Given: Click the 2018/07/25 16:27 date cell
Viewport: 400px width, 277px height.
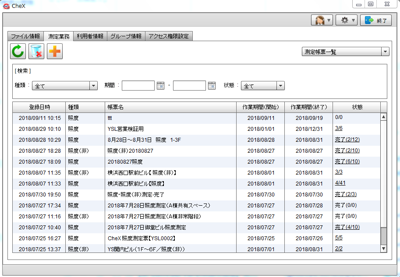Looking at the screenshot, I should pyautogui.click(x=40, y=238).
